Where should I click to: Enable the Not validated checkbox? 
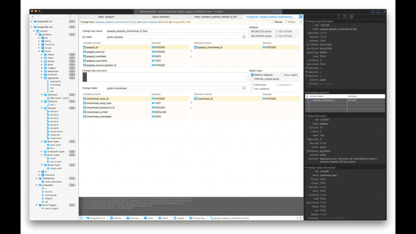click(252, 89)
